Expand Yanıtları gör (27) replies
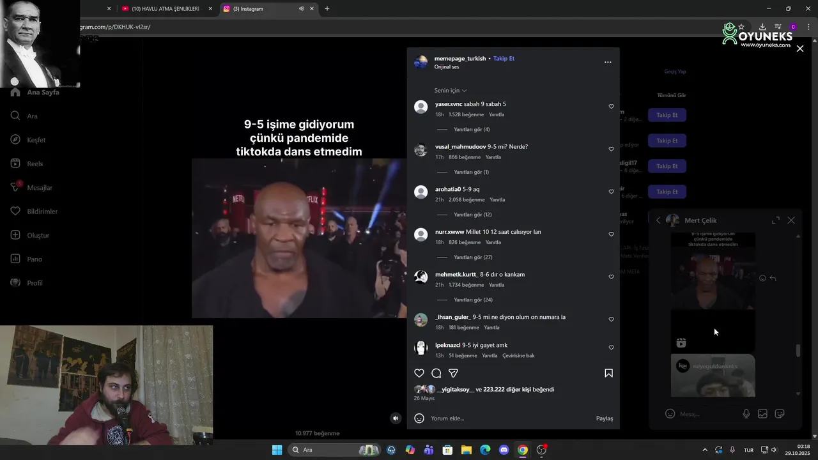 coord(472,257)
